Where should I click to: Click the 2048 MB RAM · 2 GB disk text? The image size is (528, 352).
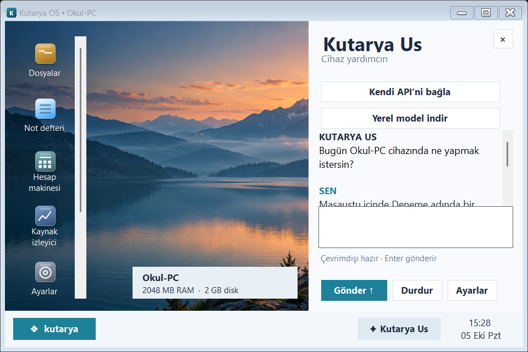click(190, 290)
